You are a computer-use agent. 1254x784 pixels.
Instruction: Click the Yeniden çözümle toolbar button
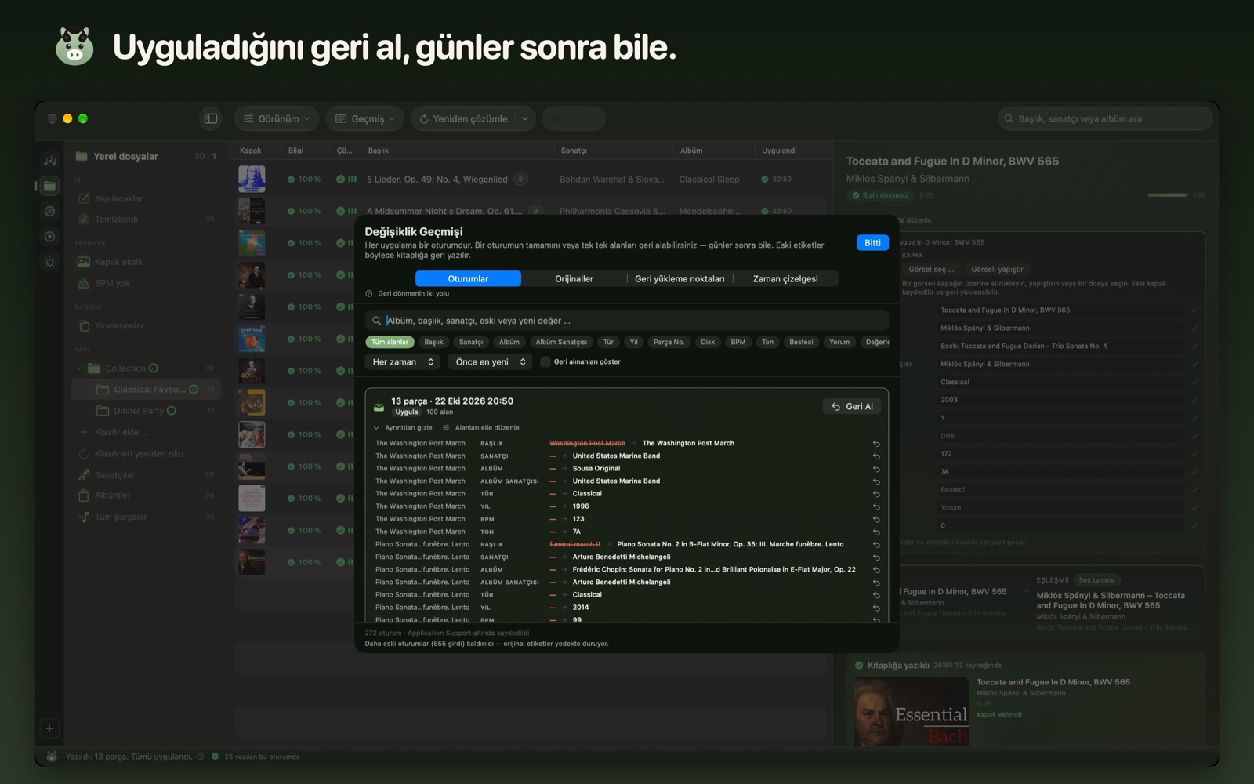463,118
